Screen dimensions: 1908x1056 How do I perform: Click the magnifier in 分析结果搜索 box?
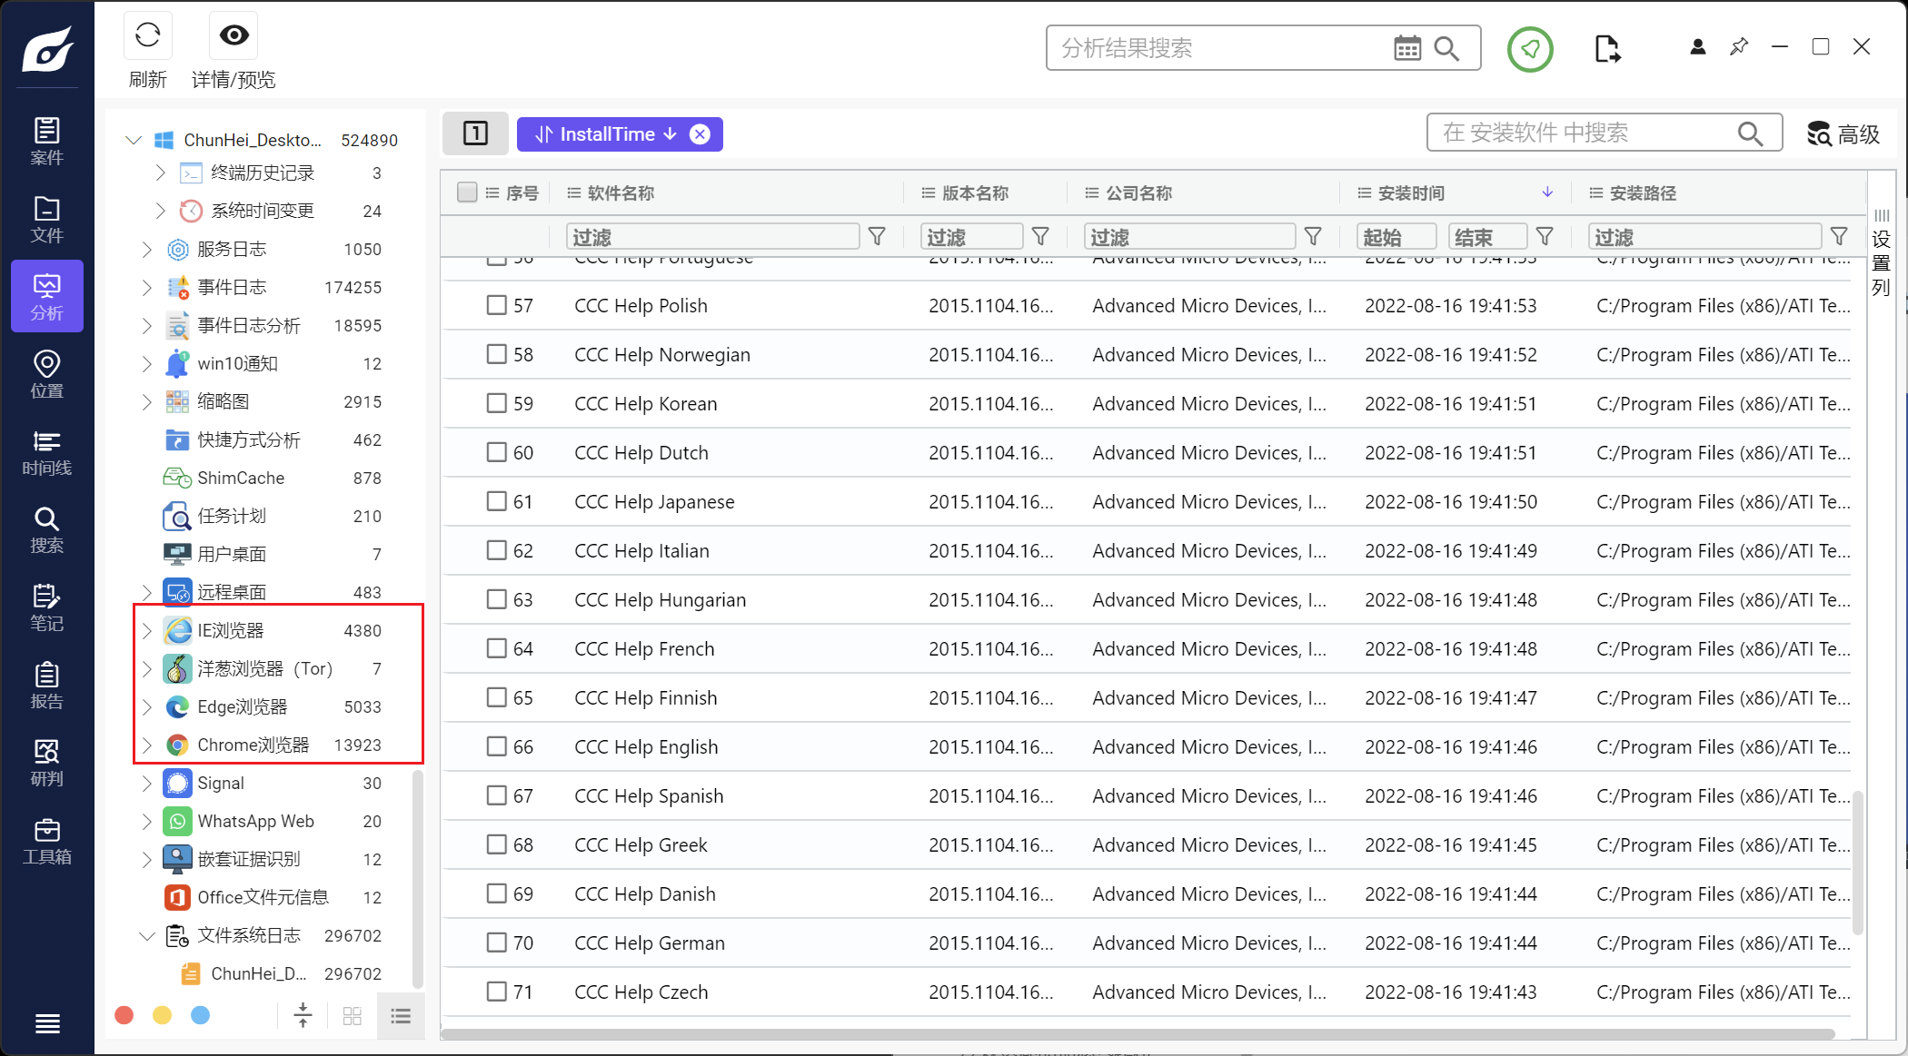tap(1446, 48)
